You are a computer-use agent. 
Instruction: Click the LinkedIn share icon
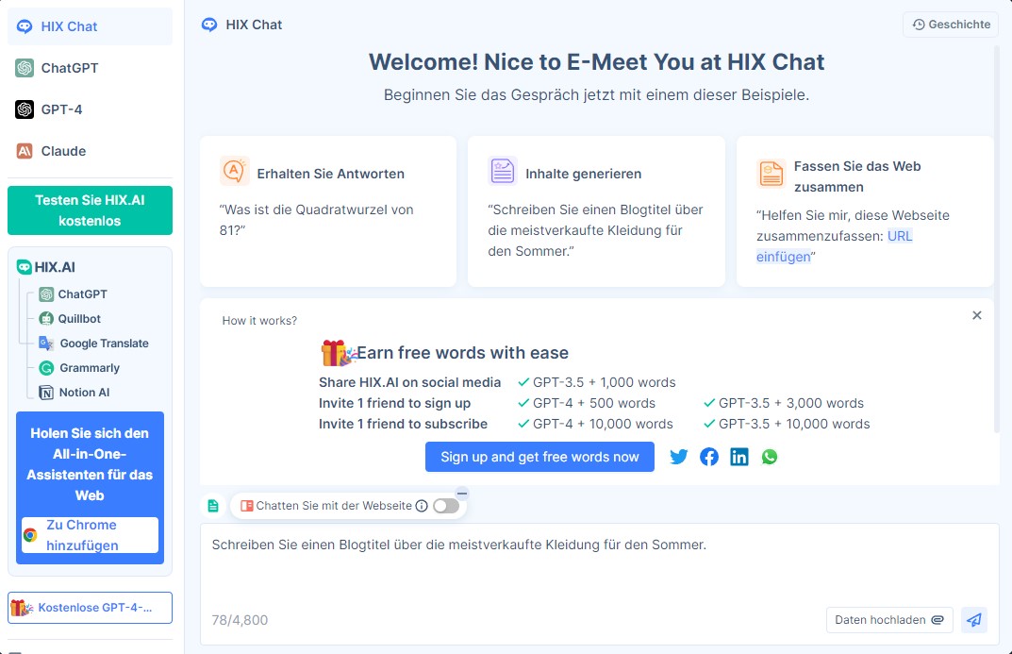coord(739,457)
